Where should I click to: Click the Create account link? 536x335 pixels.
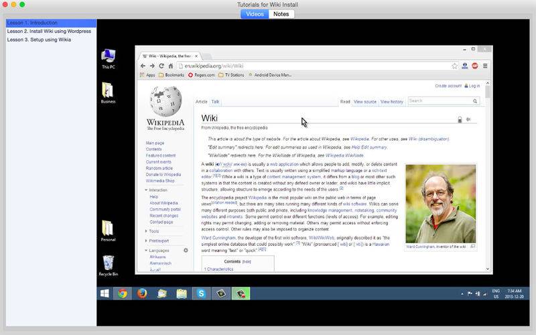(x=448, y=86)
